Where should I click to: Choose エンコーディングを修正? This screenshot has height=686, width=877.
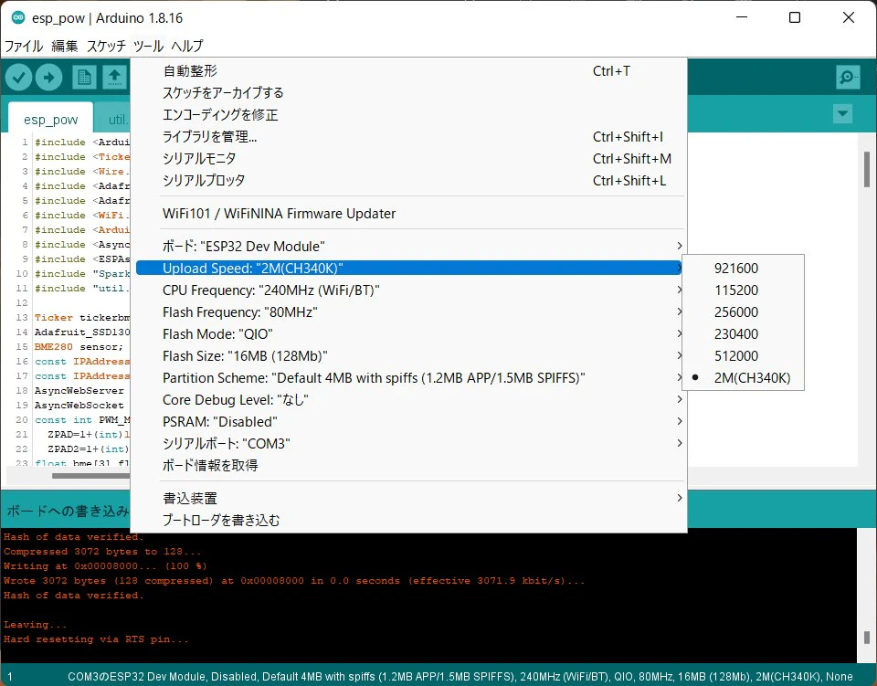pos(410,114)
